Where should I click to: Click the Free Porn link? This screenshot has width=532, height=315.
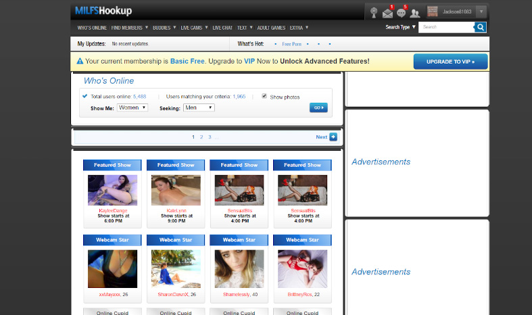coord(292,44)
